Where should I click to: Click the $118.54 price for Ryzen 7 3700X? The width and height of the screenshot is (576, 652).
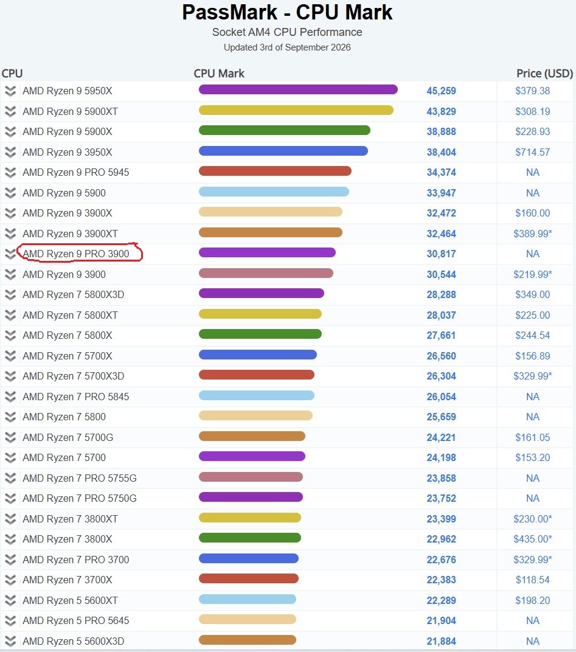(532, 580)
